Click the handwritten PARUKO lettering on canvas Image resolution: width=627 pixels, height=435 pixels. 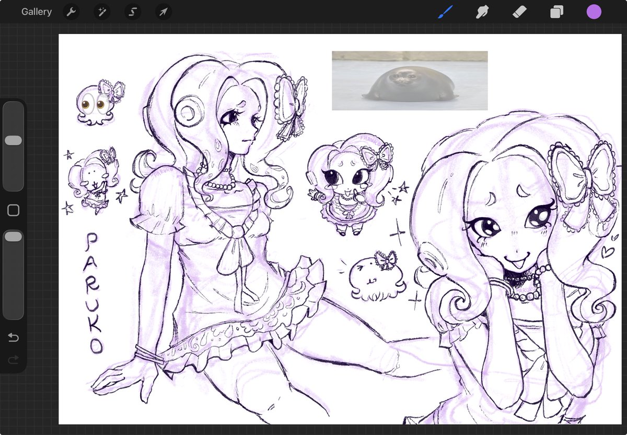(x=94, y=293)
